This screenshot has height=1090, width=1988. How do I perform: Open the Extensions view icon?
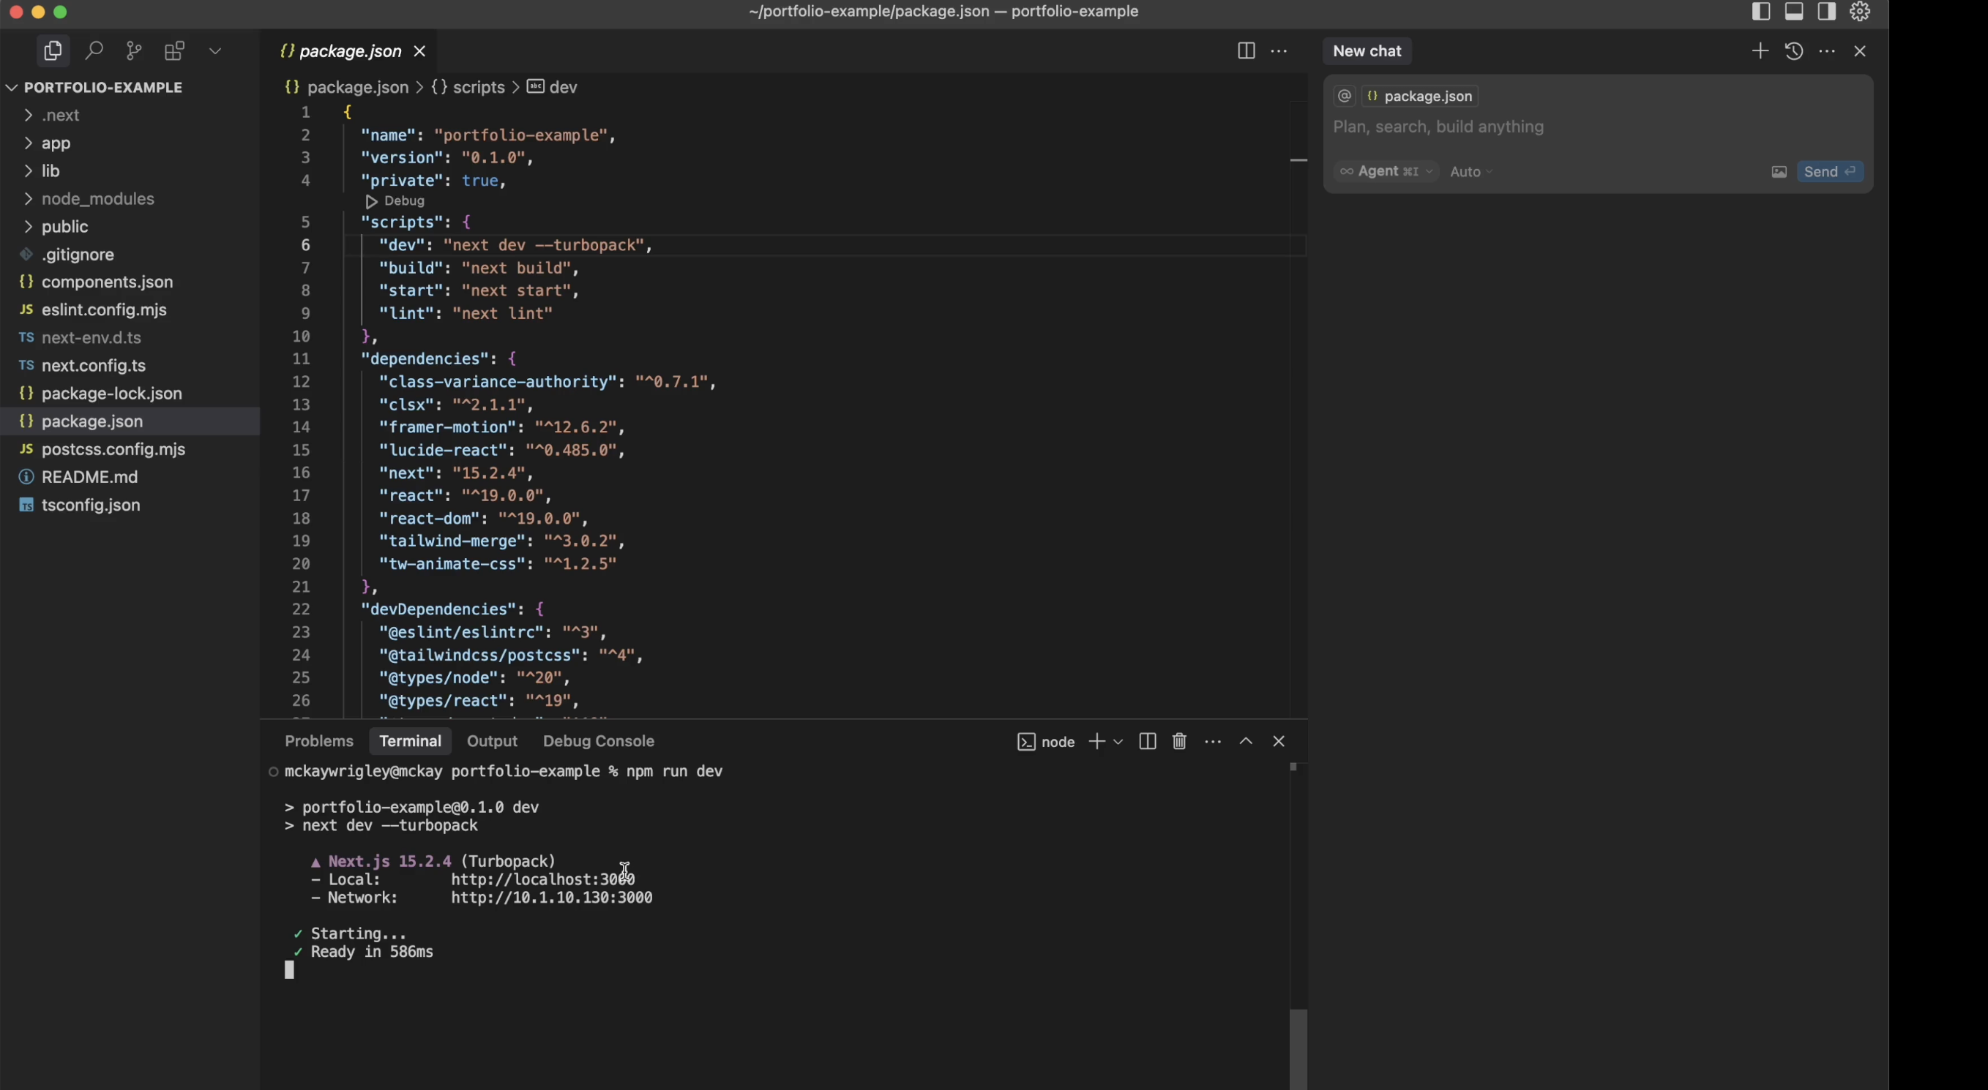pyautogui.click(x=175, y=51)
